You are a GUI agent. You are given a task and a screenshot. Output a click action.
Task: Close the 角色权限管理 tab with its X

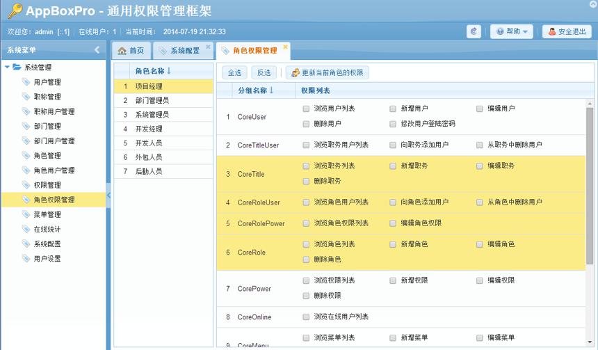[285, 47]
